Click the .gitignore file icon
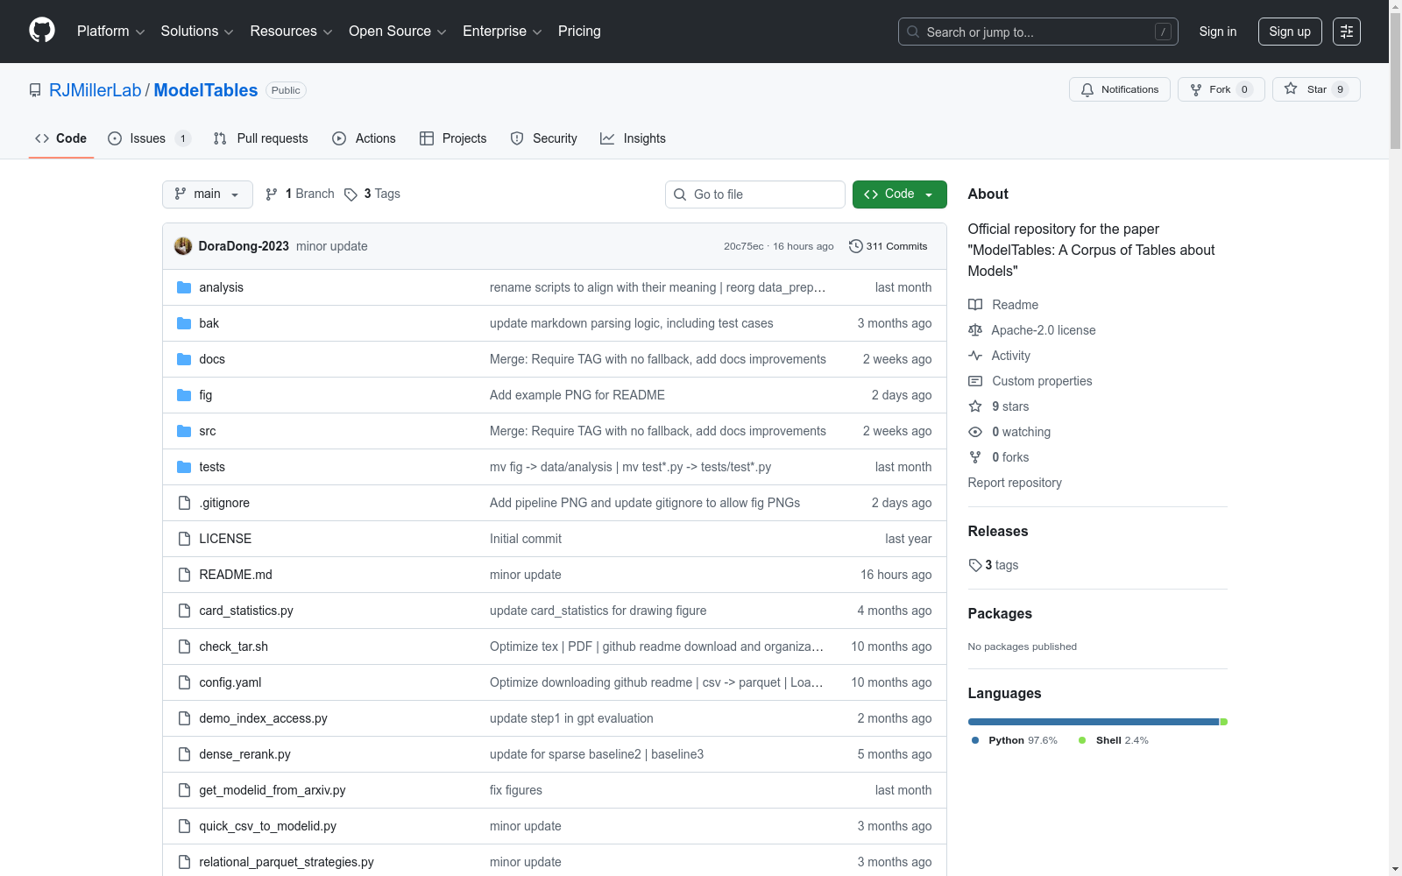 click(184, 503)
